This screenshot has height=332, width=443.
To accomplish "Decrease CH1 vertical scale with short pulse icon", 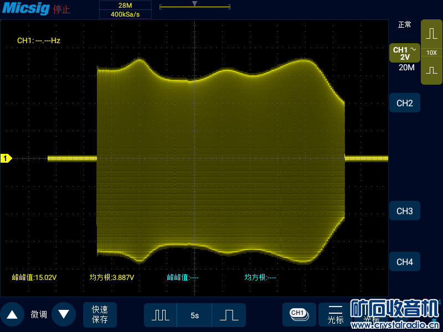I will [431, 70].
